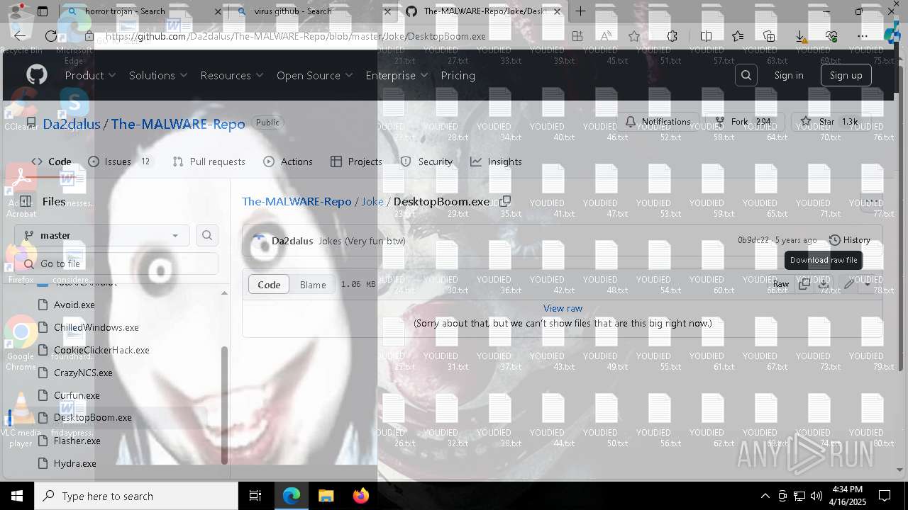The image size is (908, 510).
Task: Open the more file actions ellipsis button
Action: point(873,201)
